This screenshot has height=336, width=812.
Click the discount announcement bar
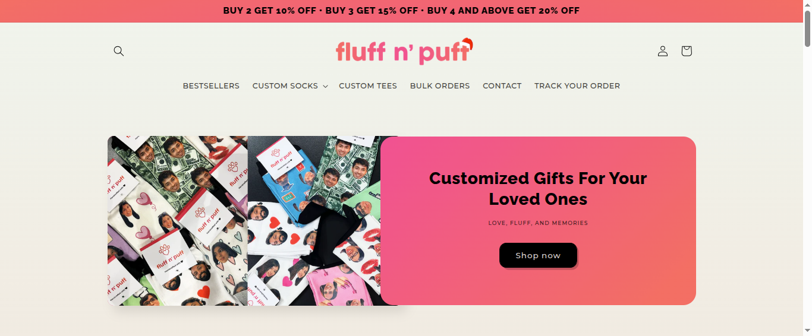(x=401, y=11)
